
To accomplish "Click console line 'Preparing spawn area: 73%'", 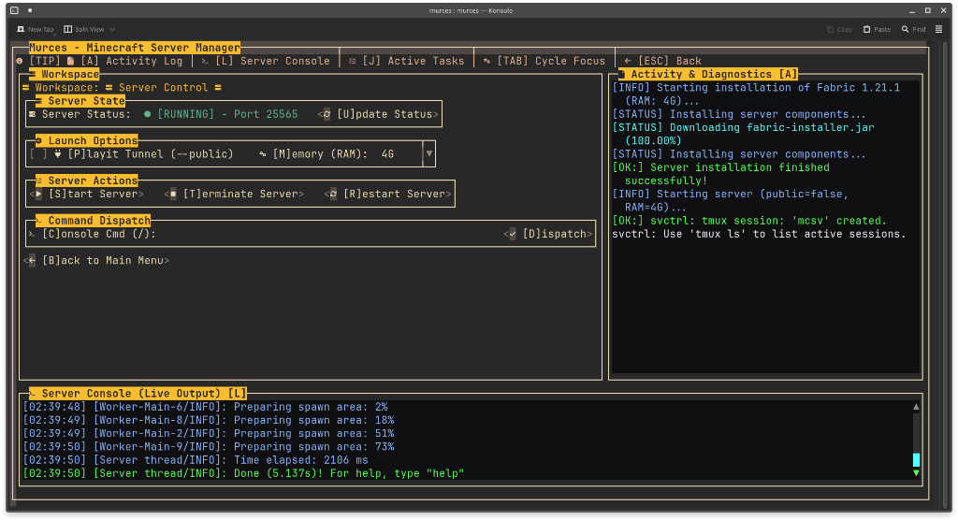I will [x=209, y=447].
